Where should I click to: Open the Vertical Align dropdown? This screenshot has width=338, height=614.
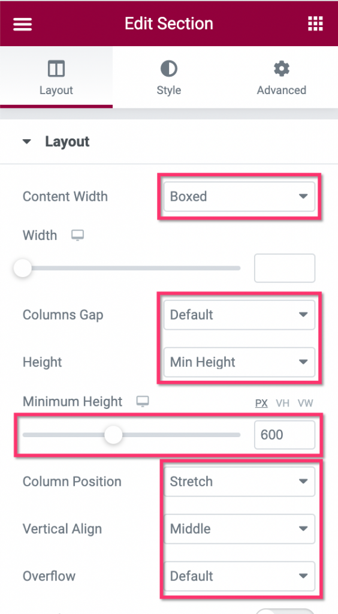[x=240, y=529]
